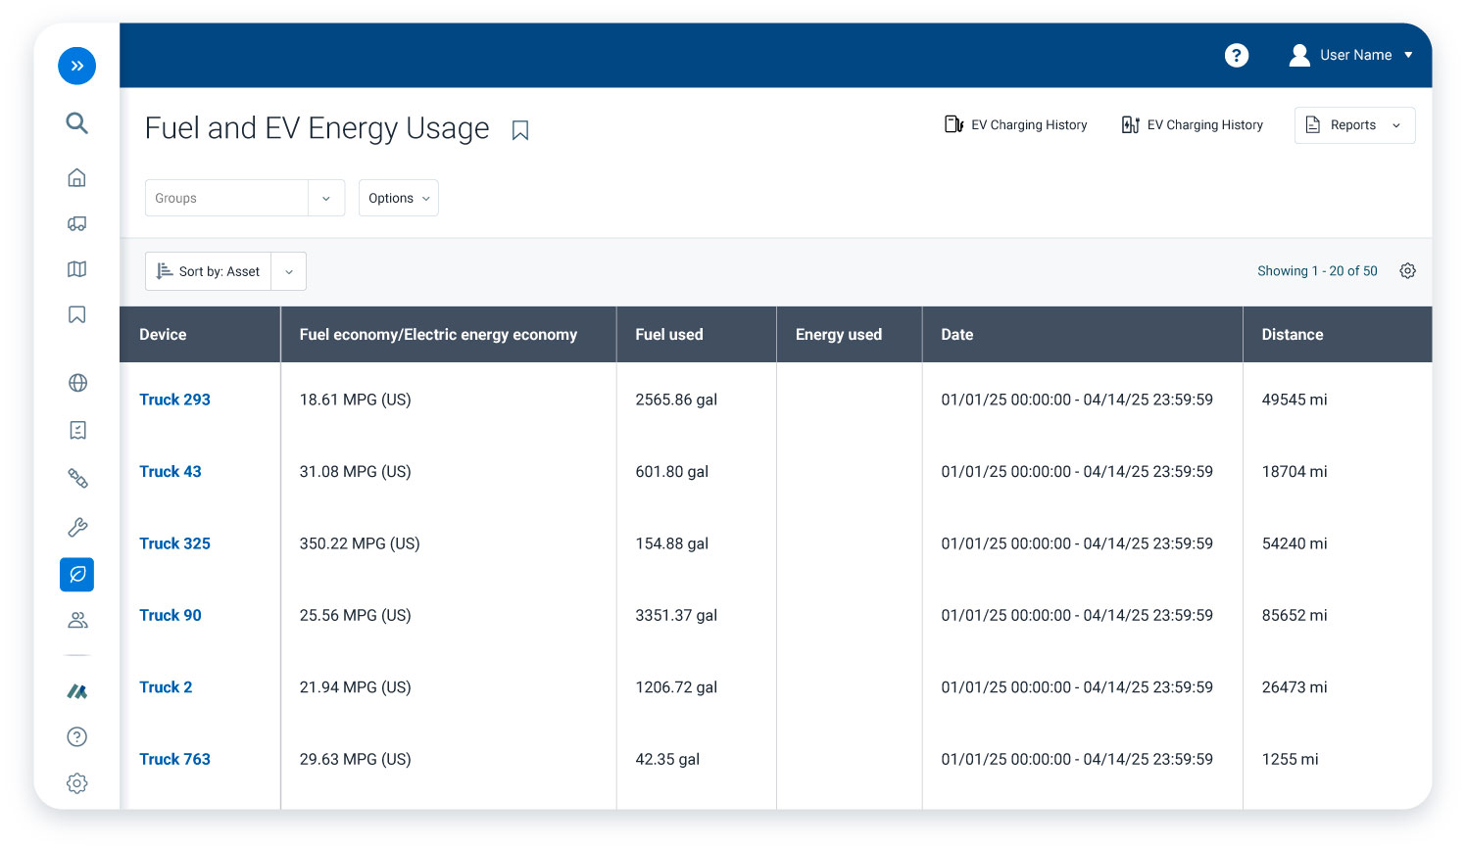This screenshot has width=1466, height=848.
Task: Click the globe icon in the sidebar
Action: click(77, 383)
